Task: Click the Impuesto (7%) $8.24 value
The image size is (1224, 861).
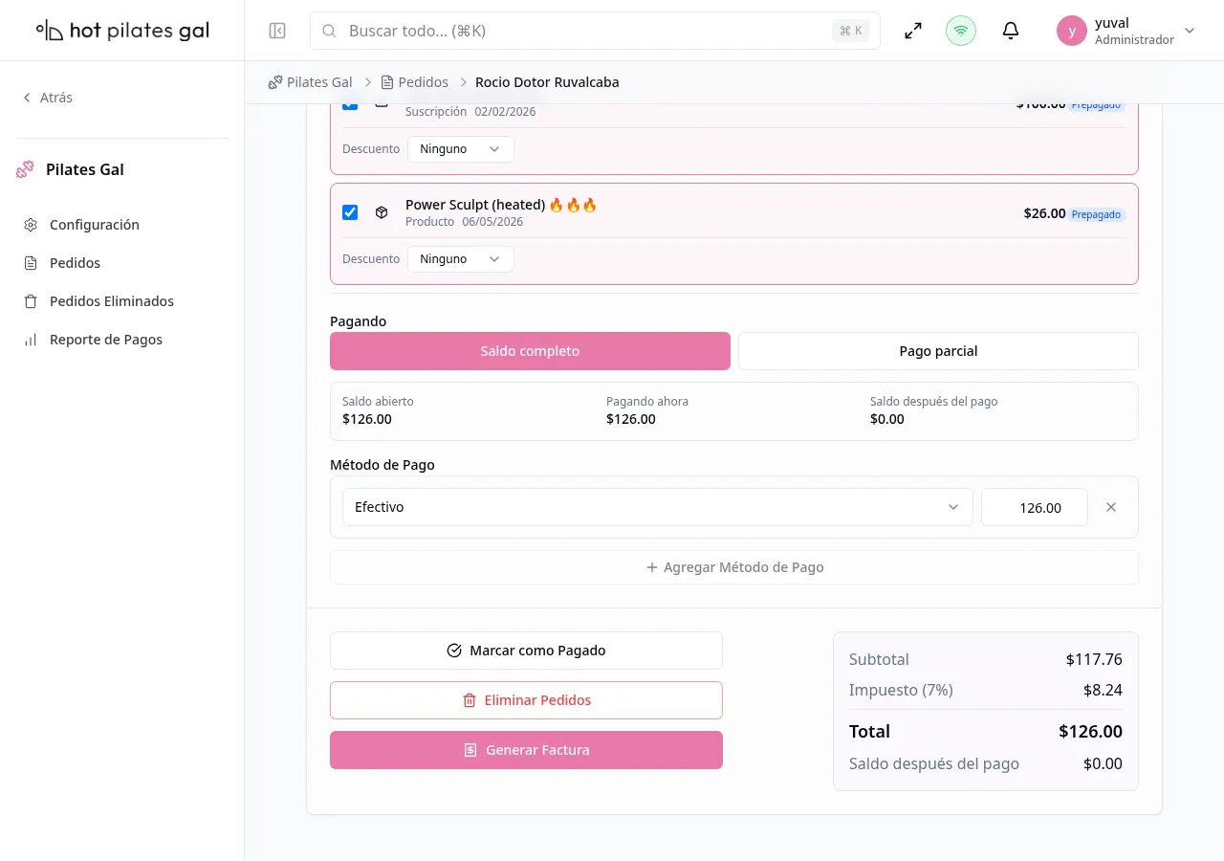Action: click(1103, 690)
